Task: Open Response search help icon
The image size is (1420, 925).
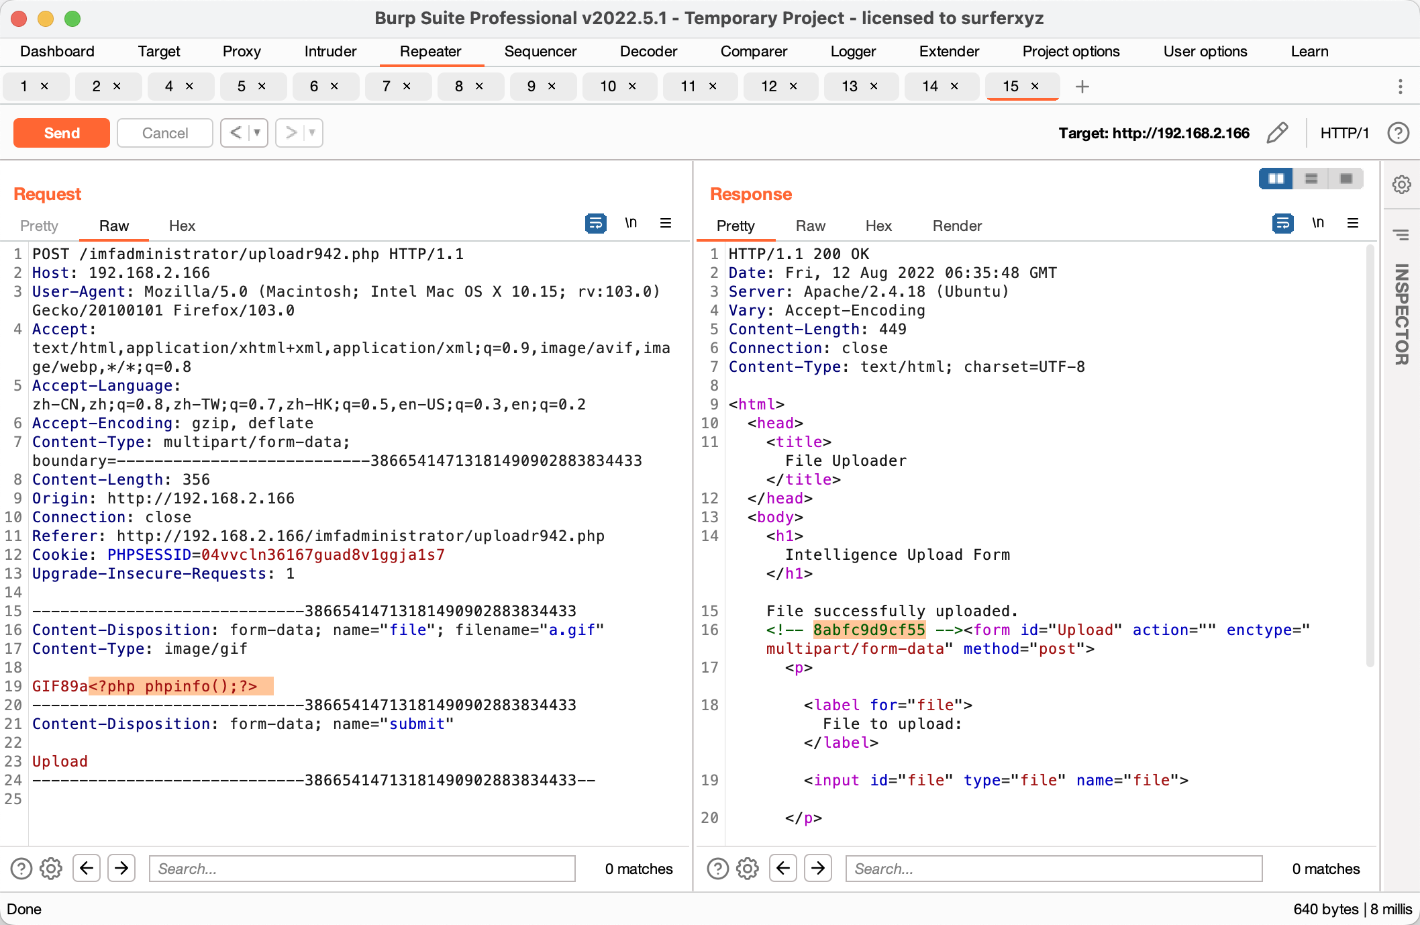Action: tap(718, 869)
